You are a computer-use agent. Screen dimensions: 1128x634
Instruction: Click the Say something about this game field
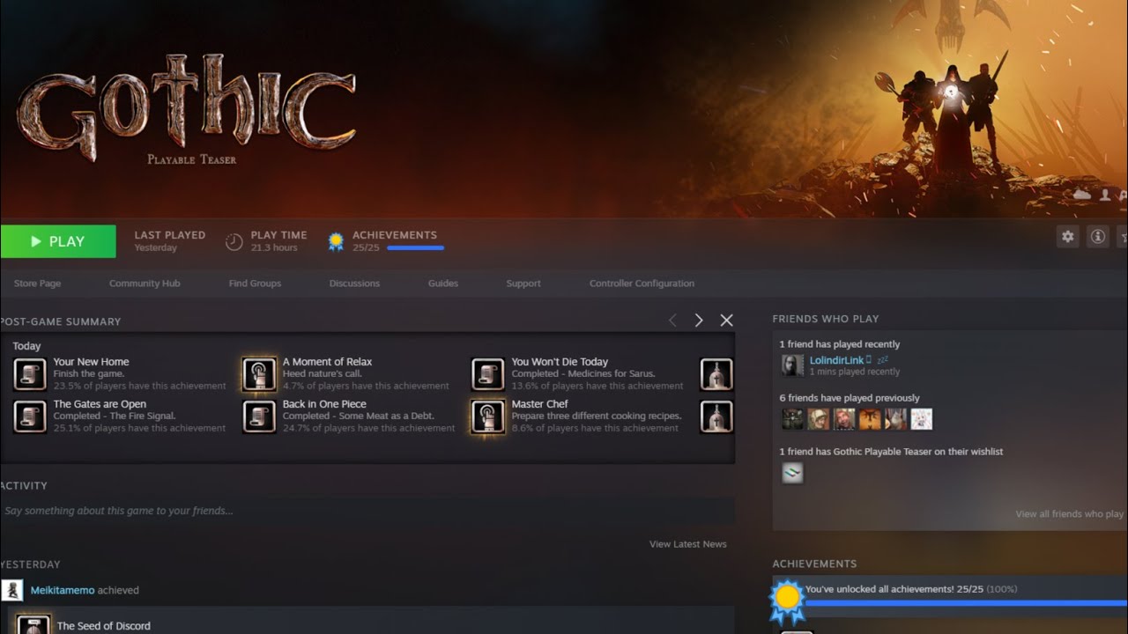click(x=367, y=511)
